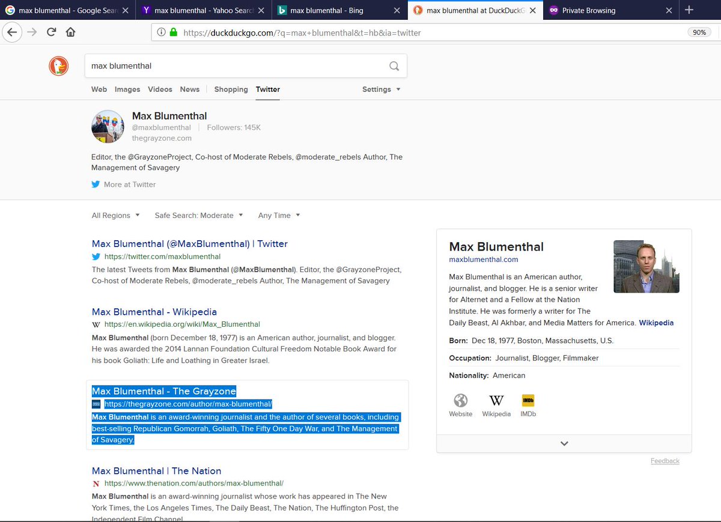Click Max Blumenthal name in Twitter card
Image resolution: width=721 pixels, height=522 pixels.
coord(169,116)
